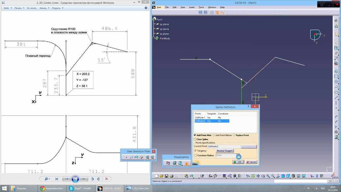The image size is (341, 192).
Task: Open the Chrome window from the taskbar
Action: (52, 188)
